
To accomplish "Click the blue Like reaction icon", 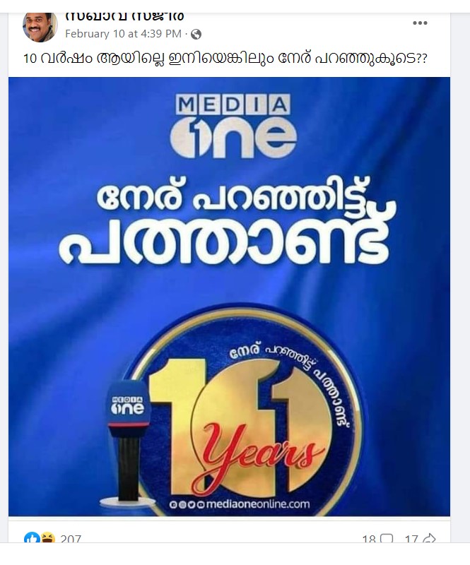I will [30, 538].
